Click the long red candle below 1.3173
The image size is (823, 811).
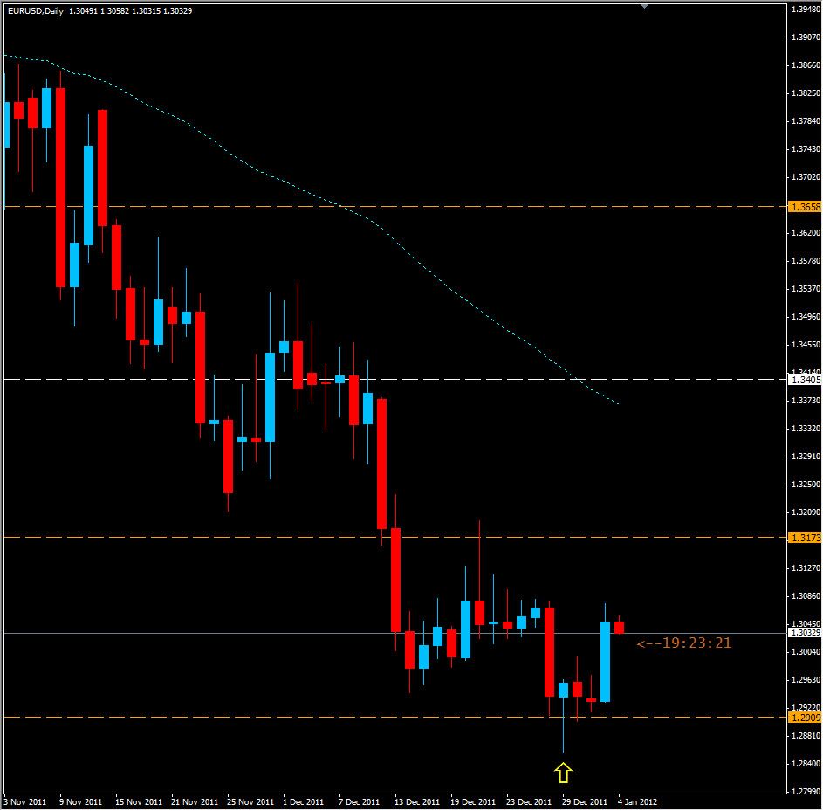[x=395, y=581]
